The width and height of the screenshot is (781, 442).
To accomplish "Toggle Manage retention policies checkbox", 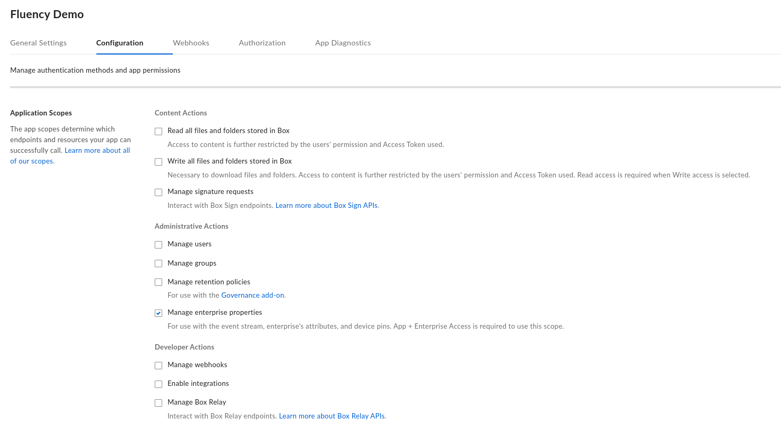I will [x=158, y=282].
